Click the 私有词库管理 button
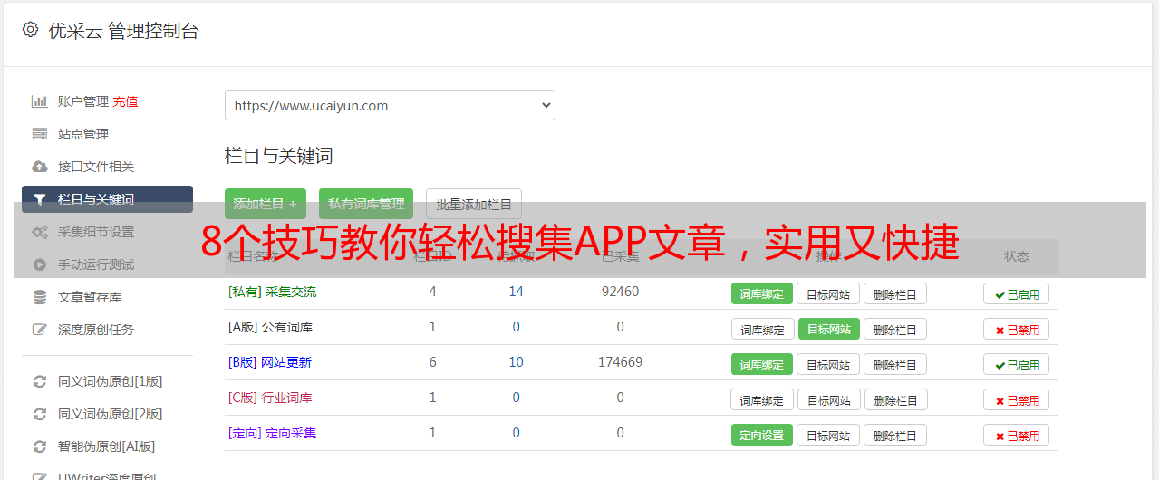 point(366,204)
